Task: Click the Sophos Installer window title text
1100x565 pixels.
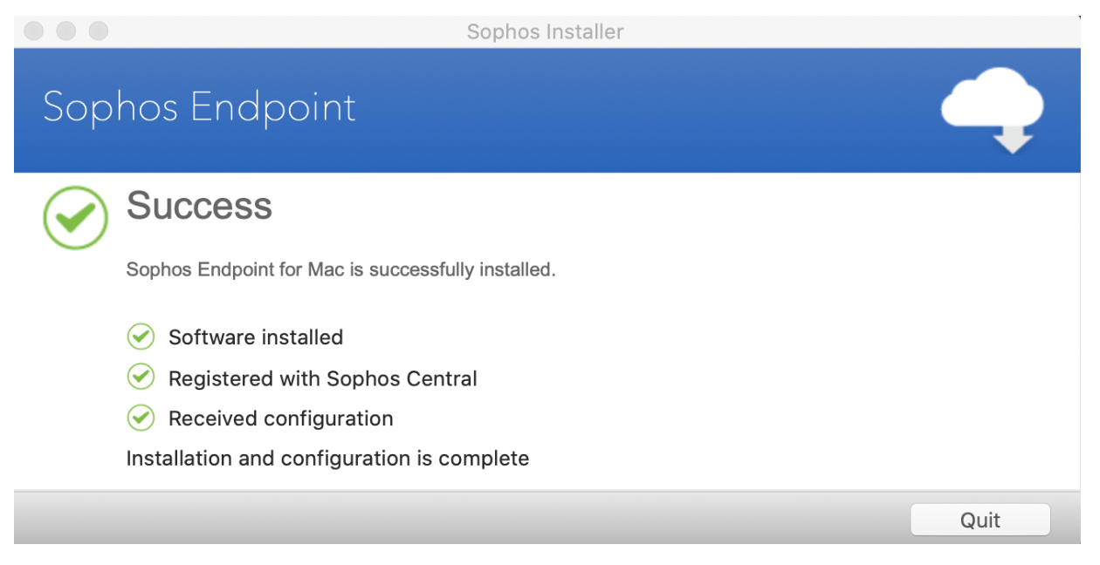Action: pos(546,32)
